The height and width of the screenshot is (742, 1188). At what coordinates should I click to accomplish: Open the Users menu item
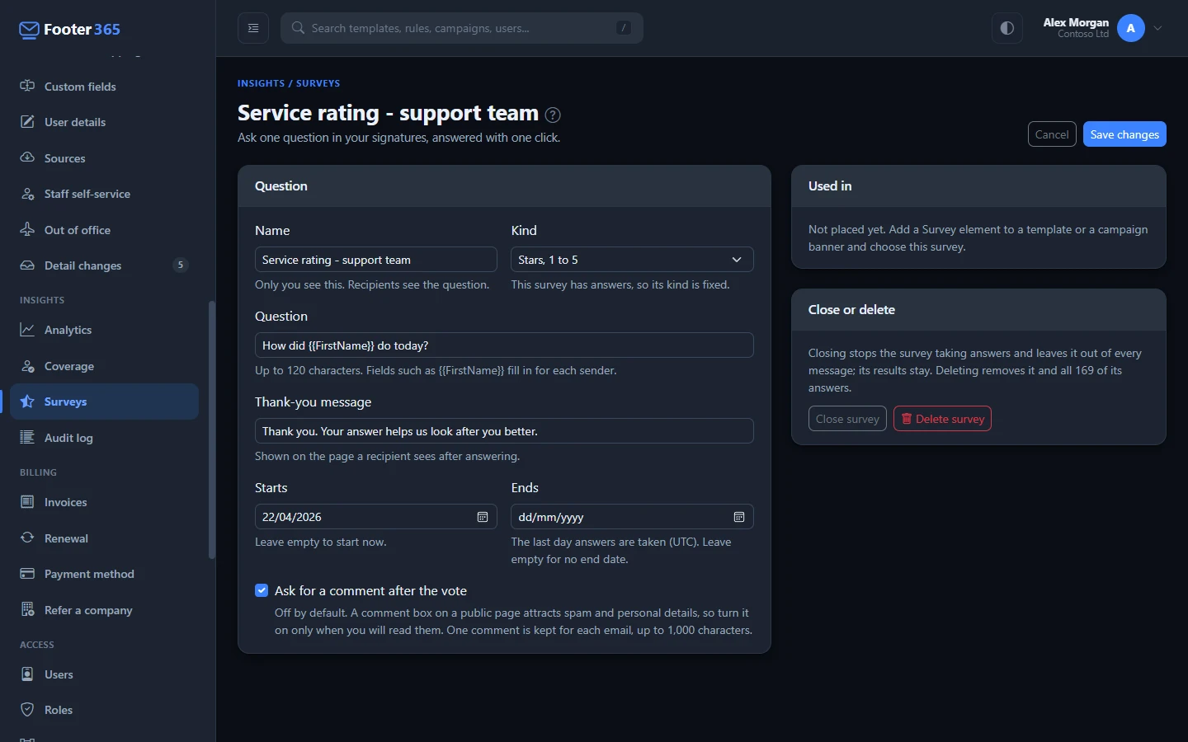(x=104, y=674)
